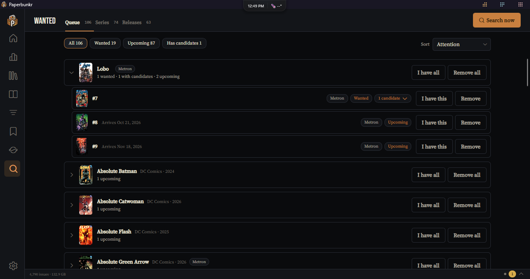This screenshot has height=279, width=530.
Task: Click Remove all for Absolute Flash
Action: pyautogui.click(x=467, y=235)
